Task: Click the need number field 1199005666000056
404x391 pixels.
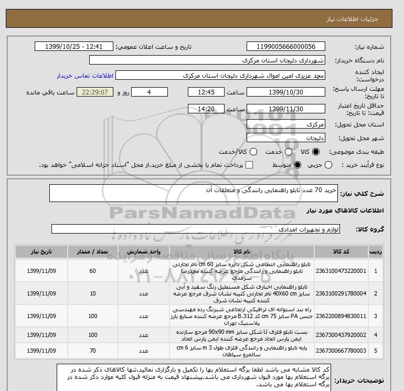Action: point(286,46)
